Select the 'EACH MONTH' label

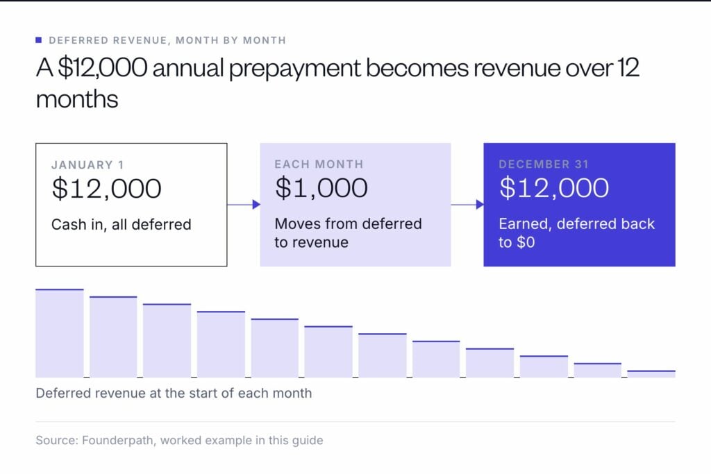point(319,164)
